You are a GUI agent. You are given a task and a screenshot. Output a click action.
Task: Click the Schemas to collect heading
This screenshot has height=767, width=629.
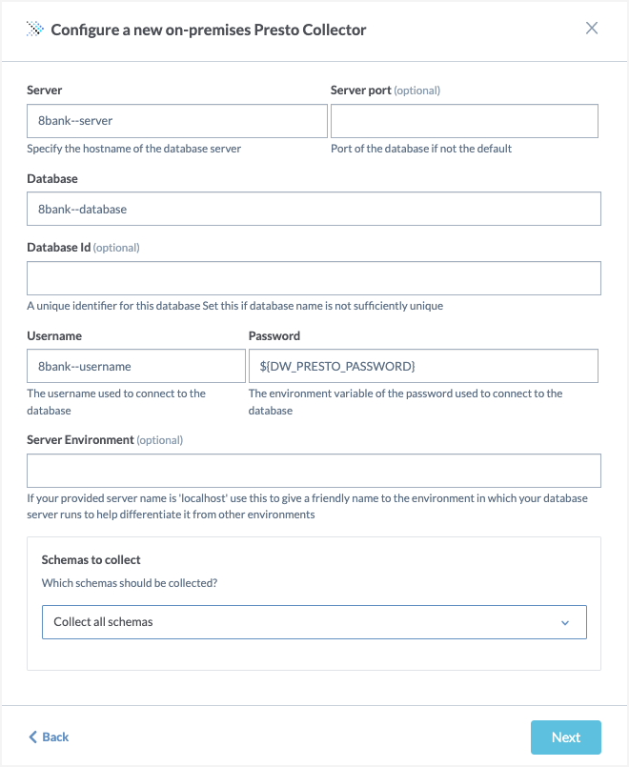tap(91, 559)
